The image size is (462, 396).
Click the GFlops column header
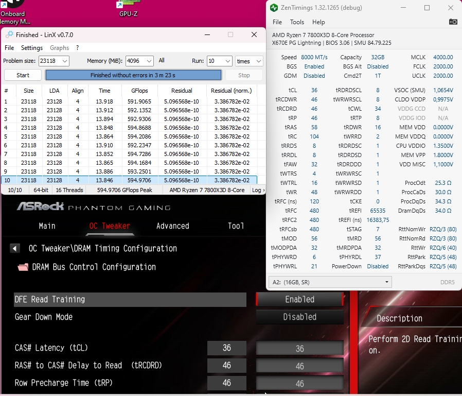(x=139, y=91)
